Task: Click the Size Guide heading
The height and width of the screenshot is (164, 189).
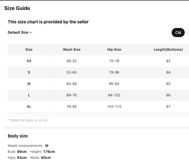Action: [17, 8]
